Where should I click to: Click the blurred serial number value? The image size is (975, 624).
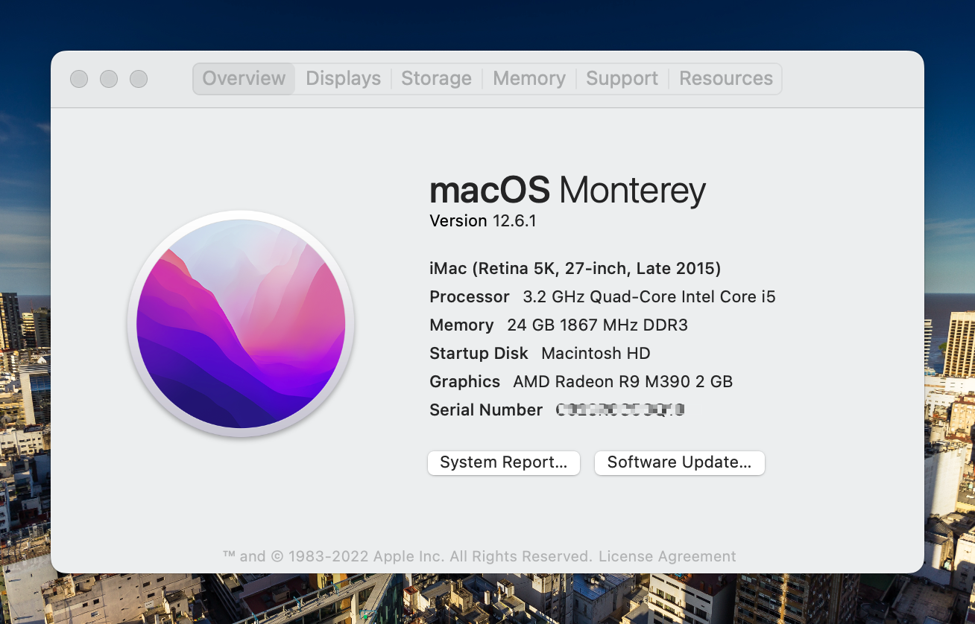[620, 410]
